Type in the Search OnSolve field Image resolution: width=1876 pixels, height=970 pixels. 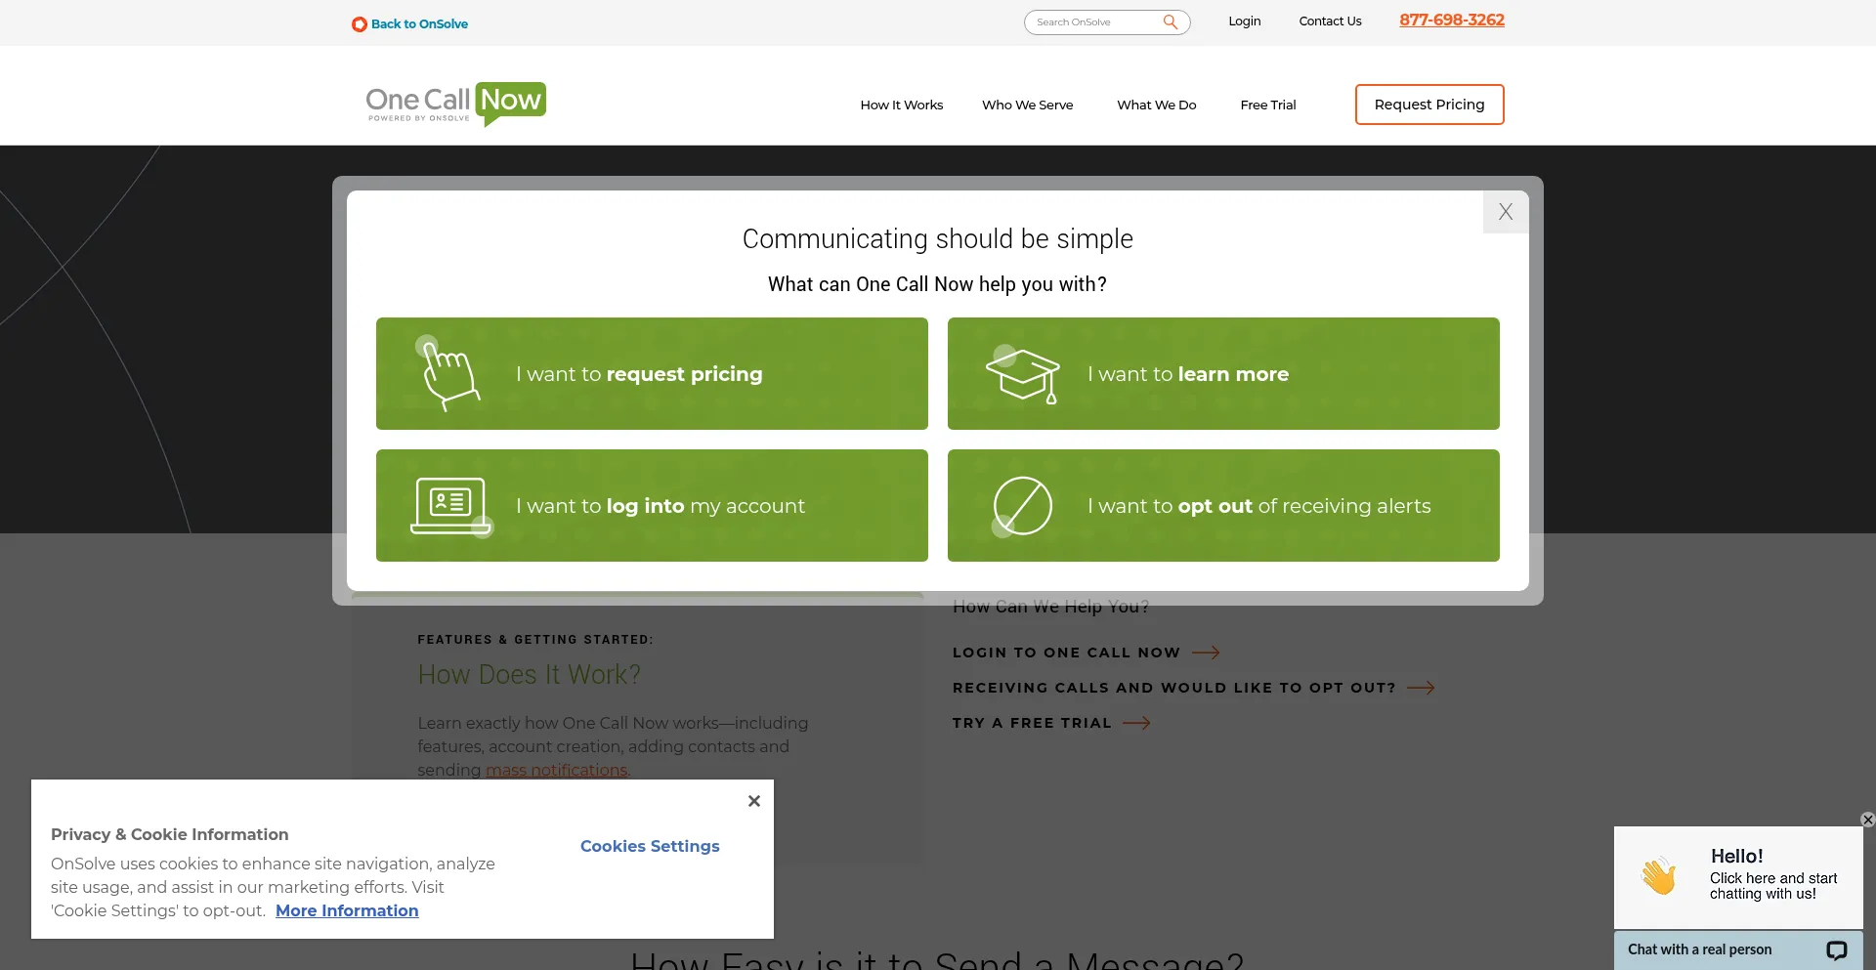1094,22
